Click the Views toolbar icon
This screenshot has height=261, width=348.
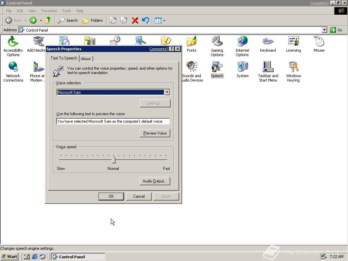(158, 21)
